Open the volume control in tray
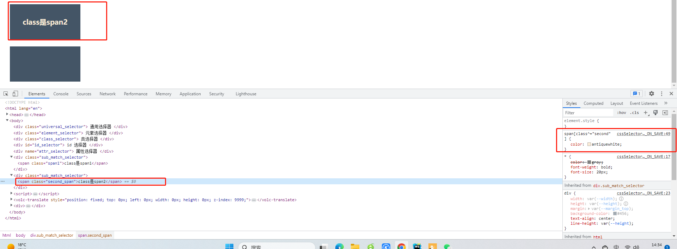Screen dimensions: 677x249 636,247
